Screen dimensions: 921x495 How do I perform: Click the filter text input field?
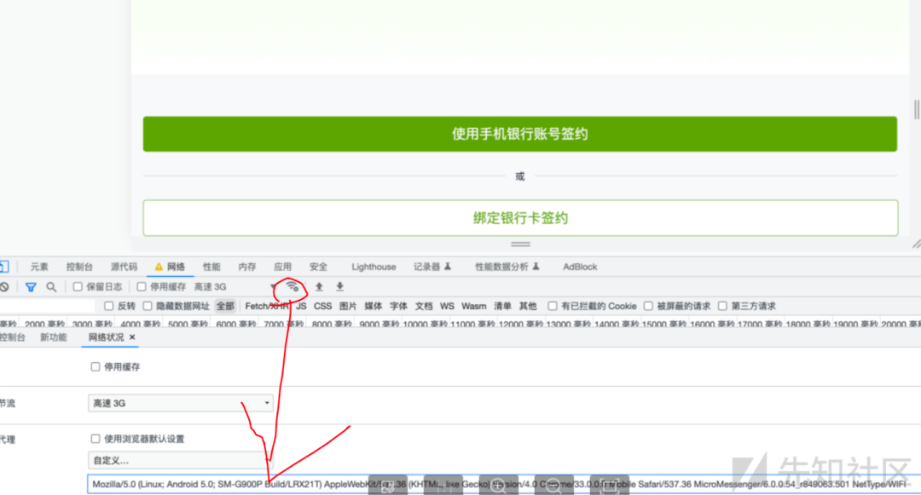[x=47, y=306]
